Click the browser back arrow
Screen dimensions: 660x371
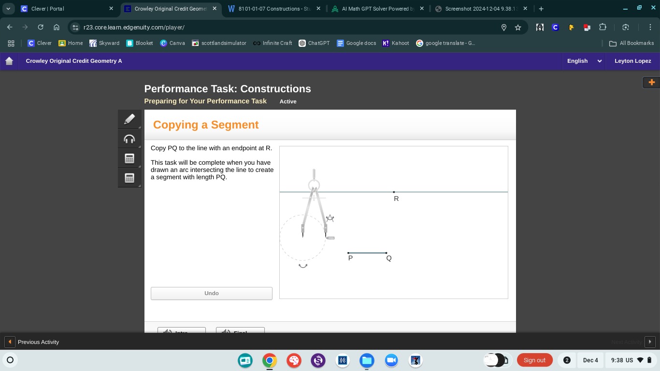coord(10,27)
